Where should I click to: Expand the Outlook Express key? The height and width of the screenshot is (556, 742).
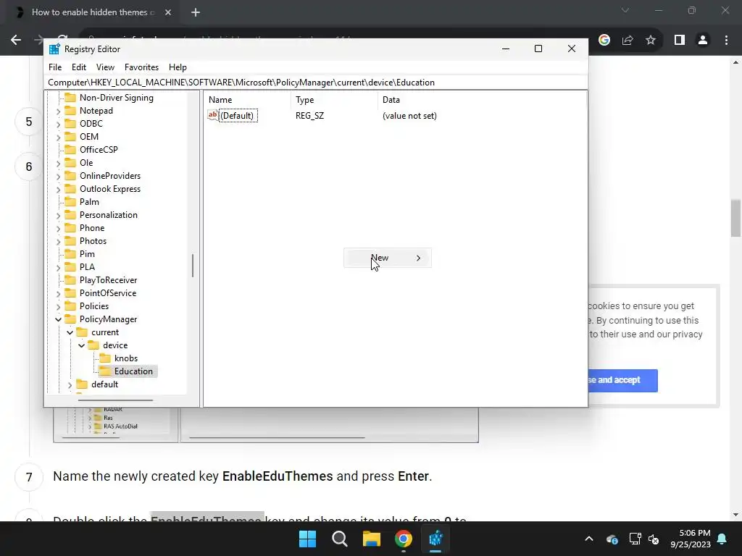coord(58,190)
